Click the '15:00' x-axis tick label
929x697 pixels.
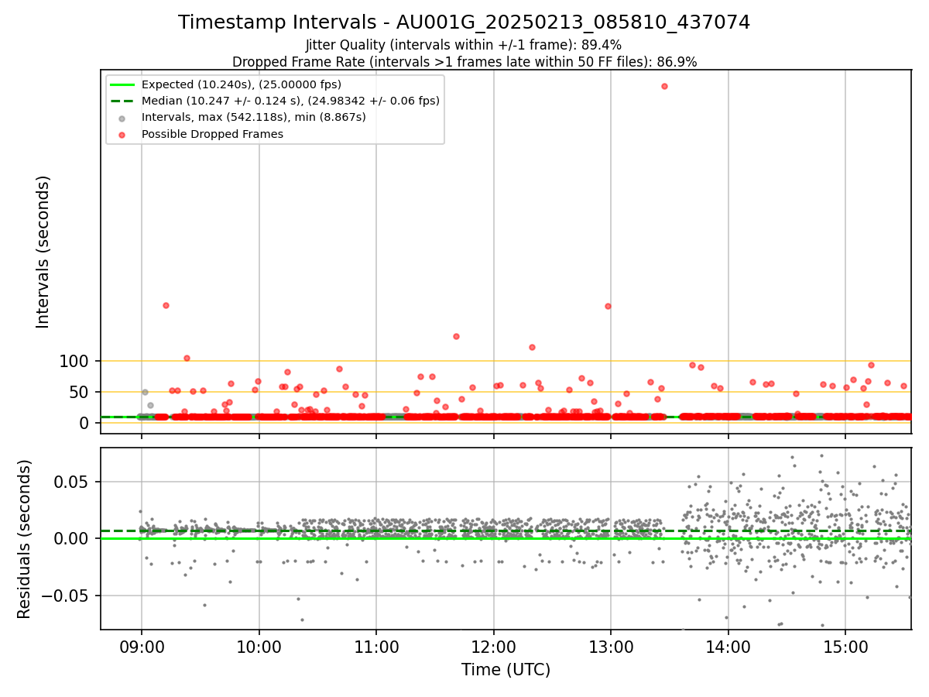click(845, 647)
